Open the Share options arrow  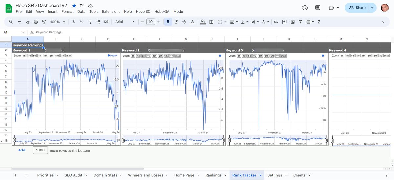[372, 8]
